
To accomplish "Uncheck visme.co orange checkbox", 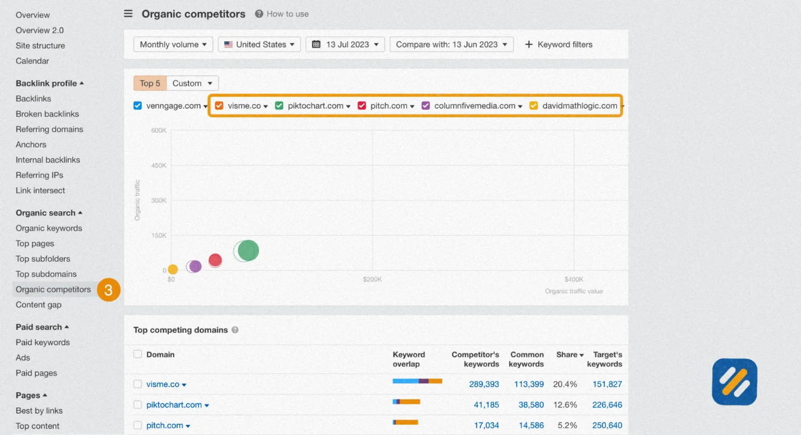I will point(219,105).
